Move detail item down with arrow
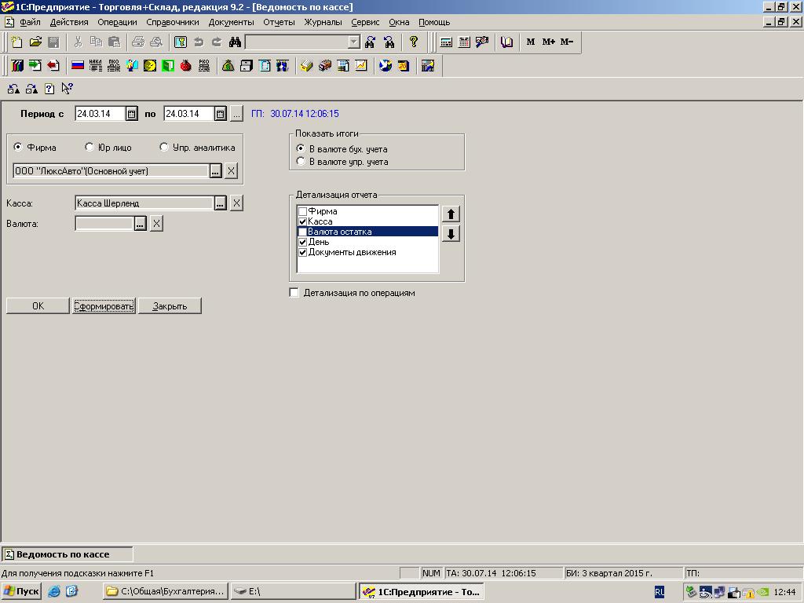Viewport: 804px width, 603px height. coord(451,234)
